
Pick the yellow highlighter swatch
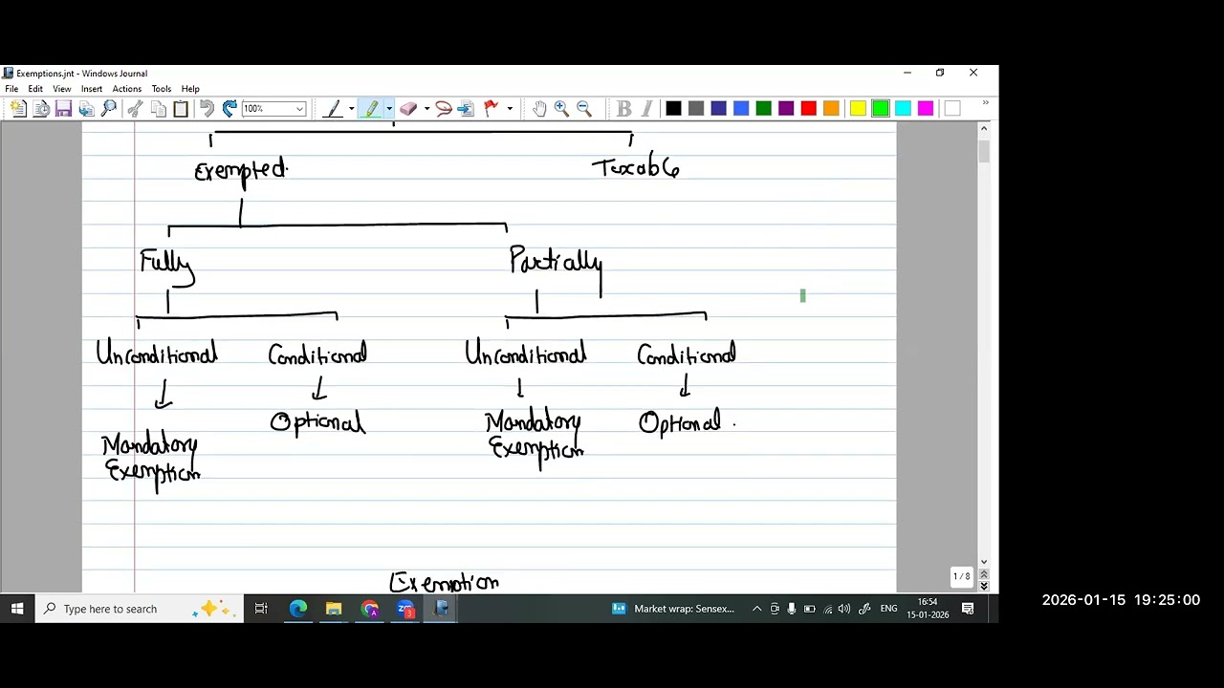coord(858,109)
